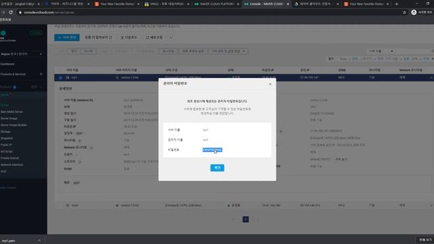Expand the chevron next to the refresh button
This screenshot has height=244, width=434.
click(x=171, y=38)
